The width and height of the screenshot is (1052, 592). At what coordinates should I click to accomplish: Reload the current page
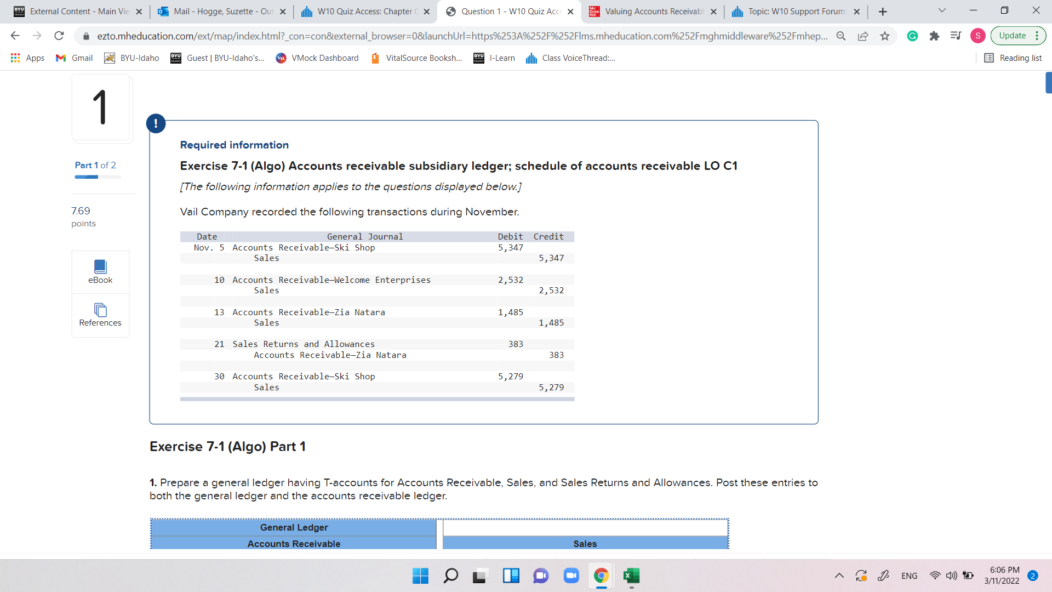click(x=59, y=36)
